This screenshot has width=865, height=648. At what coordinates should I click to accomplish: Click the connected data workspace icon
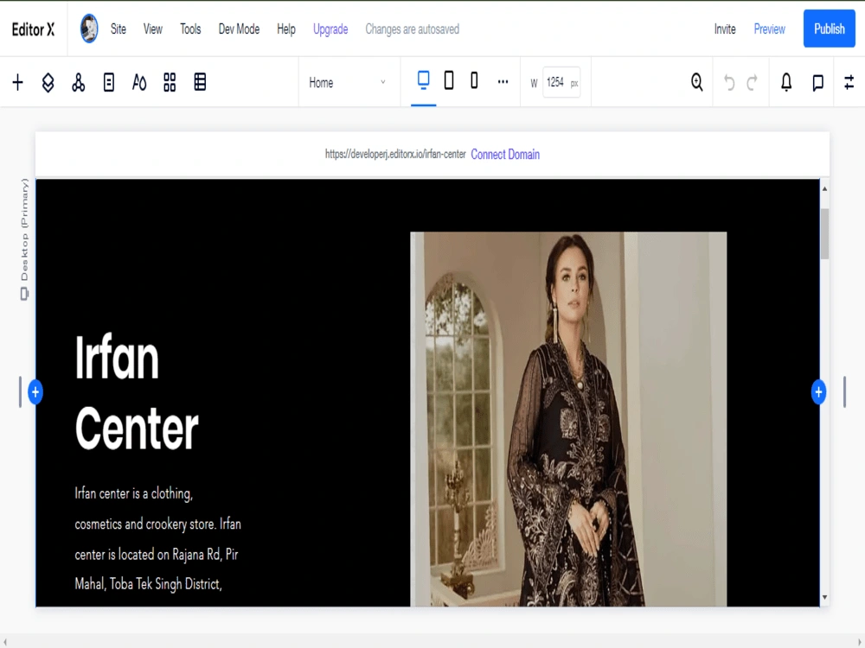(79, 82)
